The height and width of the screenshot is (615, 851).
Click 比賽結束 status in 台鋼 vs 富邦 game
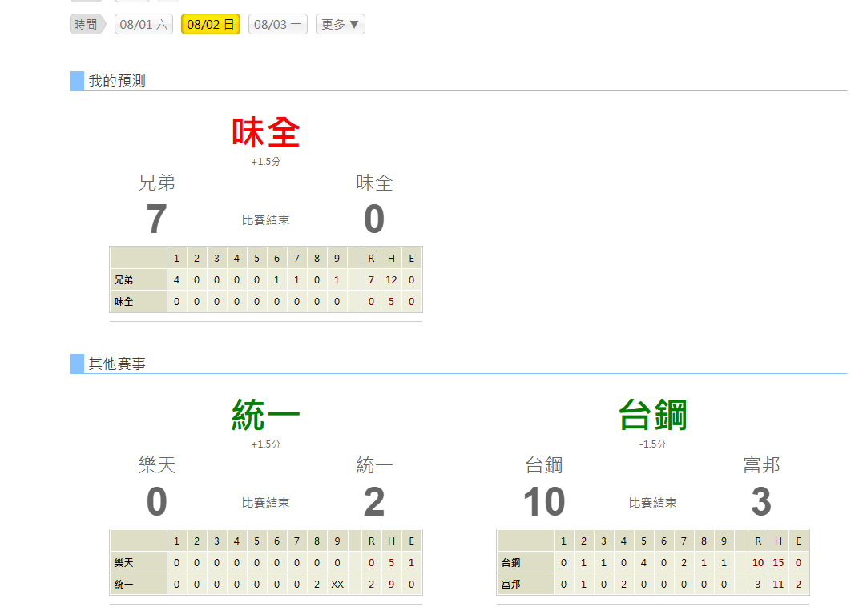pyautogui.click(x=653, y=503)
